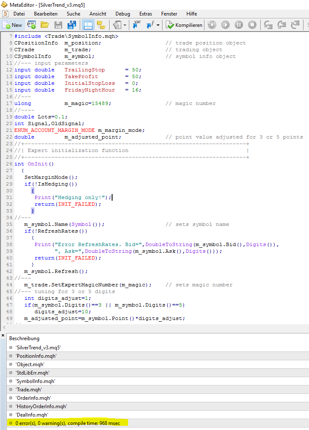The width and height of the screenshot is (309, 430).
Task: Click the play start debugging icon
Action: 225,25
